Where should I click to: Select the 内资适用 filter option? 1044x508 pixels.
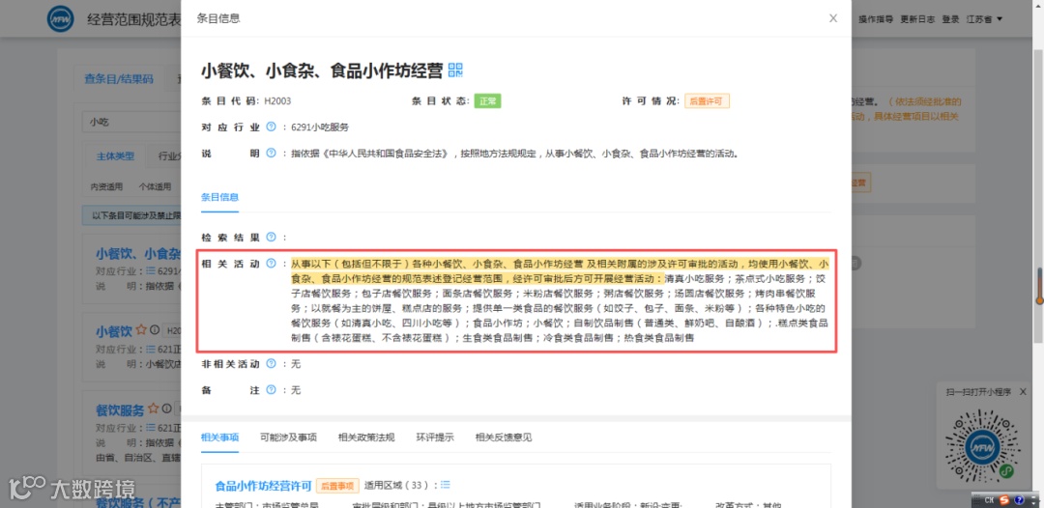(106, 186)
